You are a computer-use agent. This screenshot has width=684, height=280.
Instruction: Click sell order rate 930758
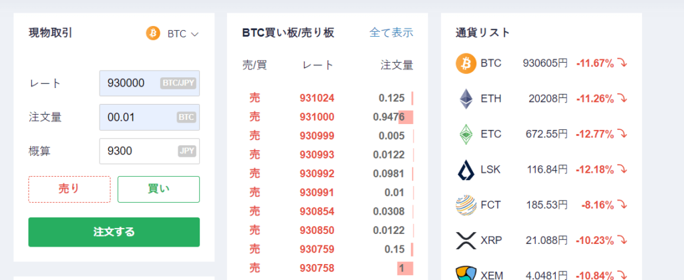tap(317, 268)
